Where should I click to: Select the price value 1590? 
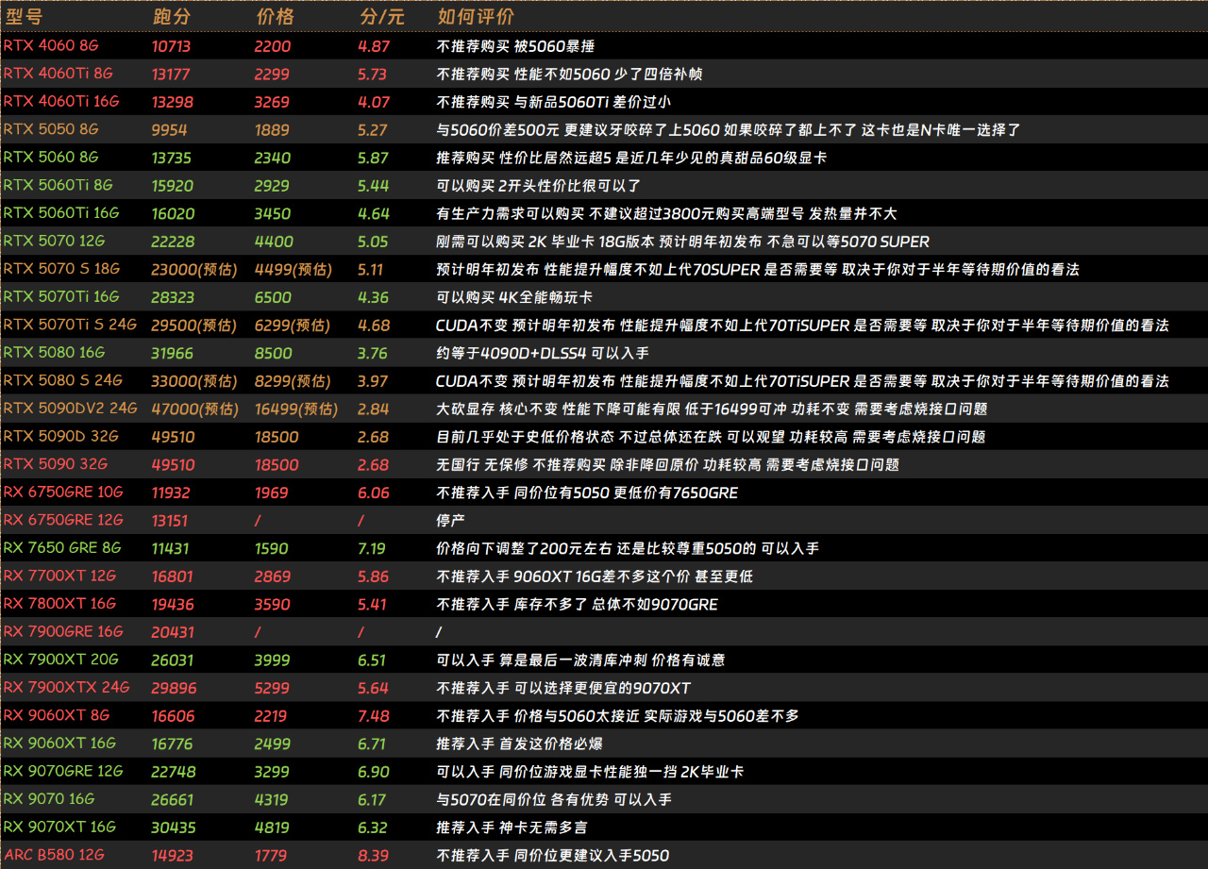tap(272, 548)
